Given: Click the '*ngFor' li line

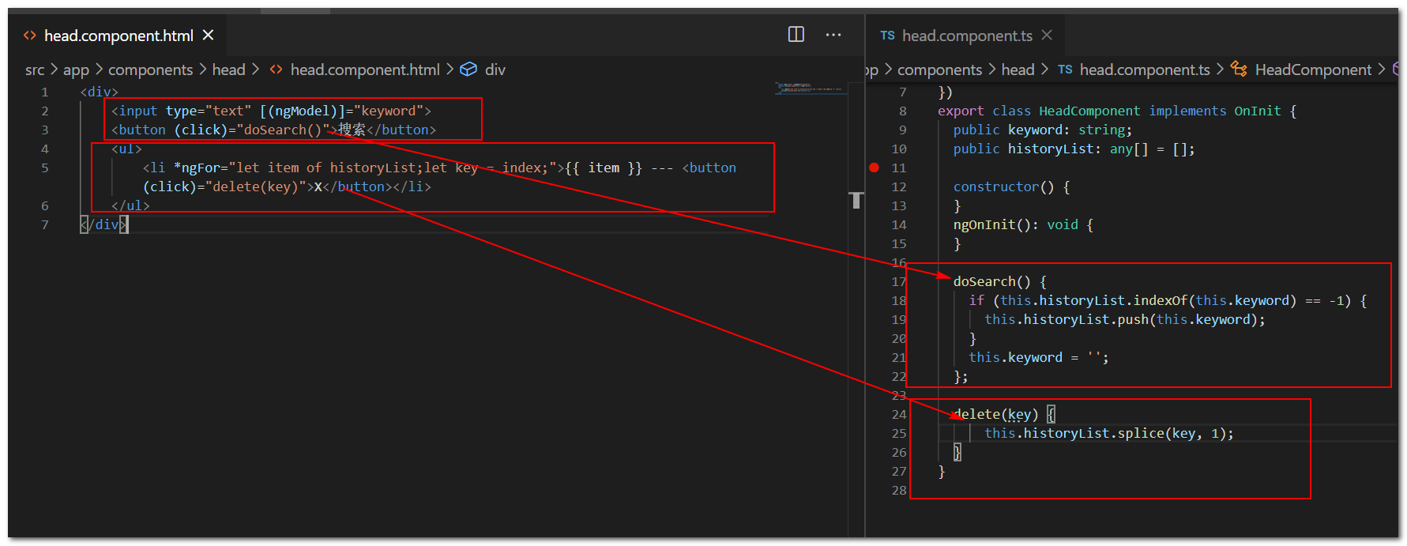Looking at the screenshot, I should [439, 168].
